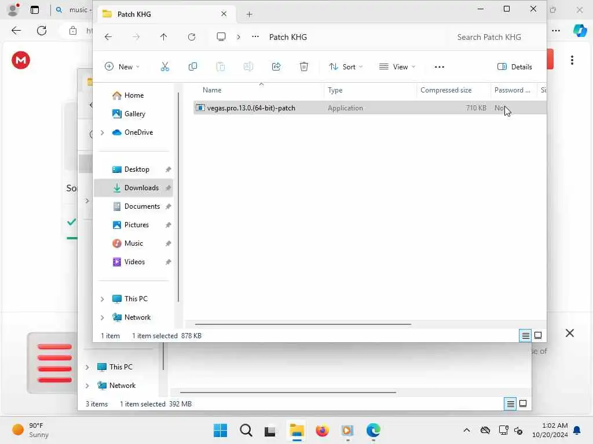Expand Network in front window
This screenshot has width=593, height=444.
pos(102,317)
